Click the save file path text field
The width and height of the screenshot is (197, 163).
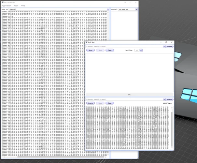click(x=124, y=99)
